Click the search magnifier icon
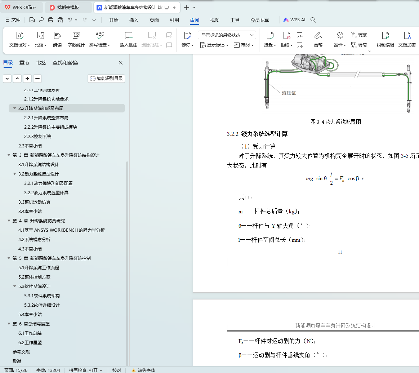Viewport: 419px width, 373px height. click(x=313, y=20)
